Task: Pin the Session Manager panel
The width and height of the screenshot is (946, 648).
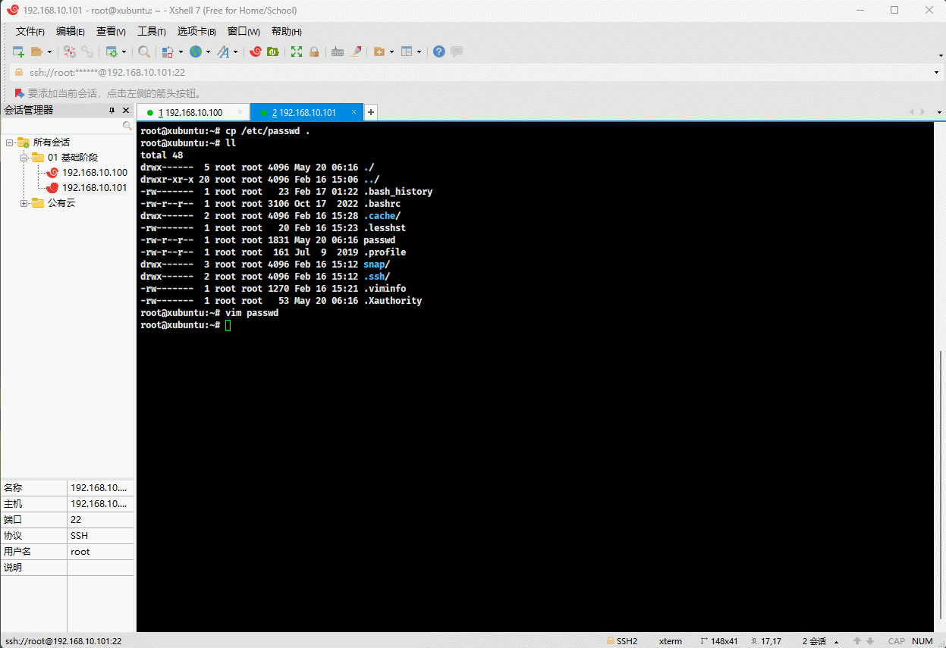Action: [x=112, y=111]
